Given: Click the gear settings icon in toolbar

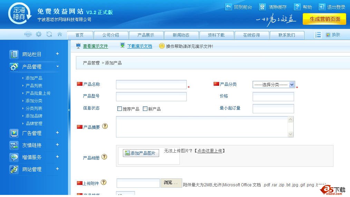Looking at the screenshot, I should pos(39,34).
